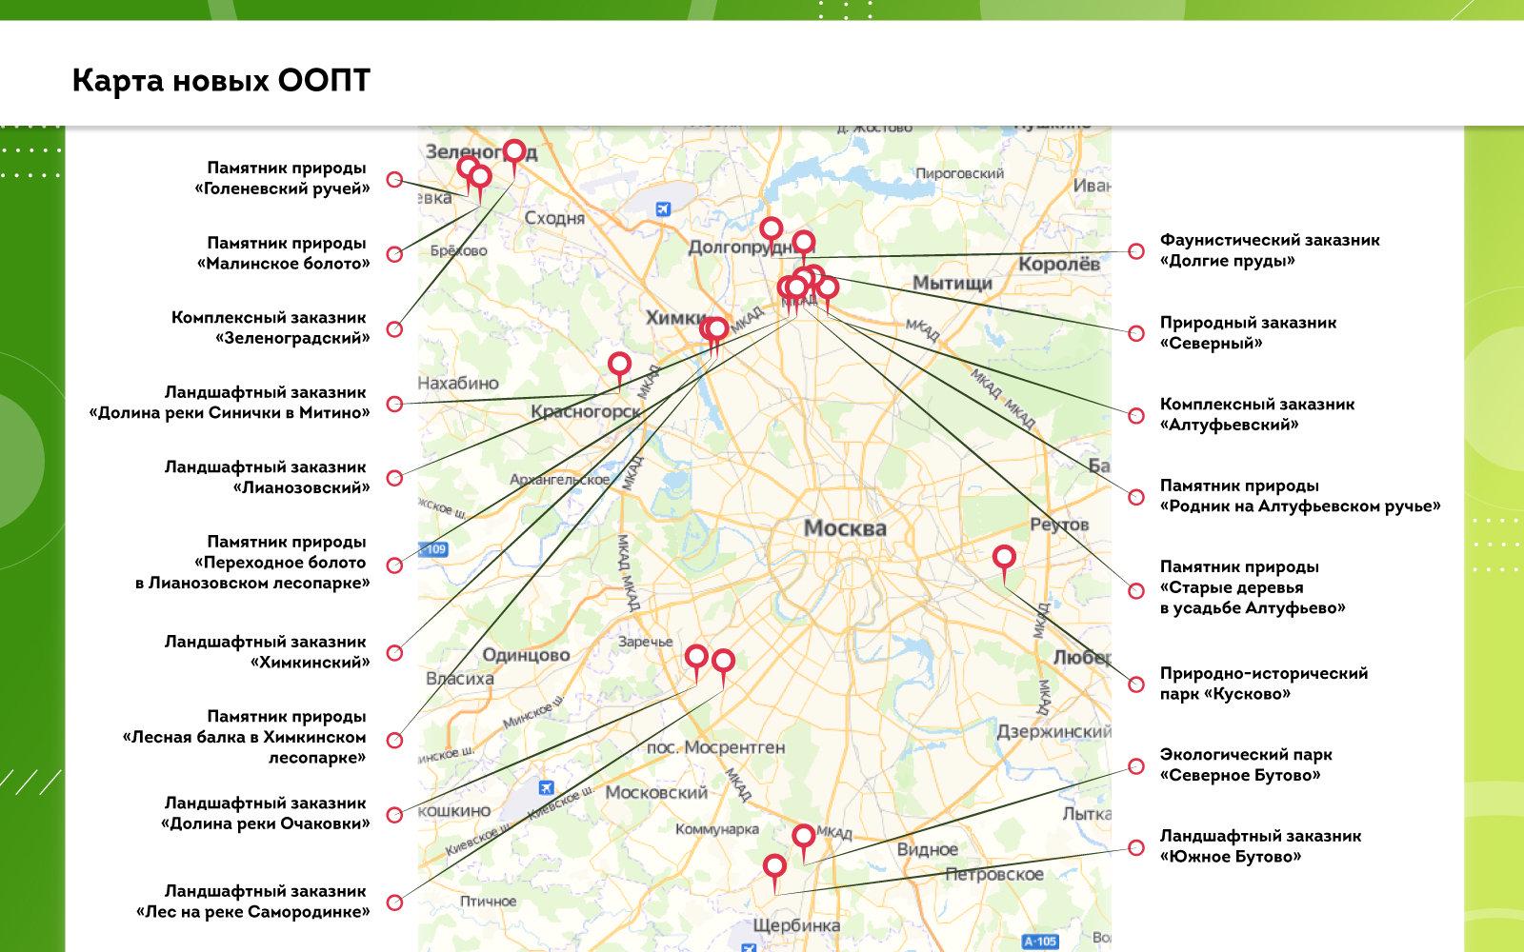Select the map pin above Красногорск
The height and width of the screenshot is (952, 1524).
click(x=620, y=365)
